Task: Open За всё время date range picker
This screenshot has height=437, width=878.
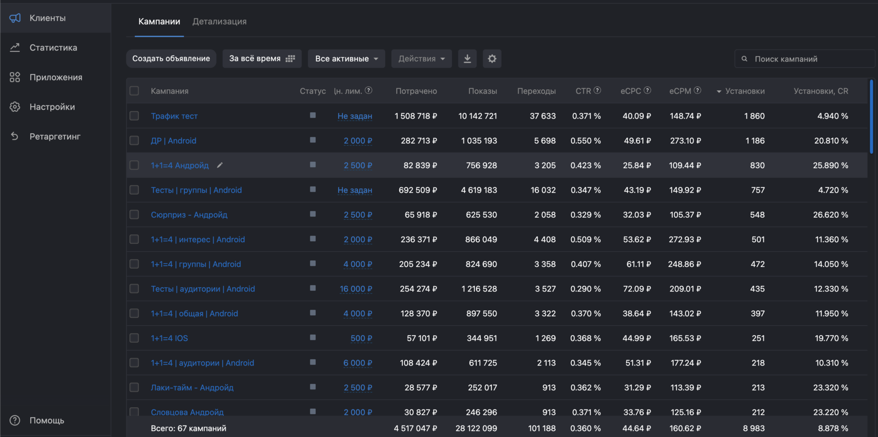Action: 262,58
